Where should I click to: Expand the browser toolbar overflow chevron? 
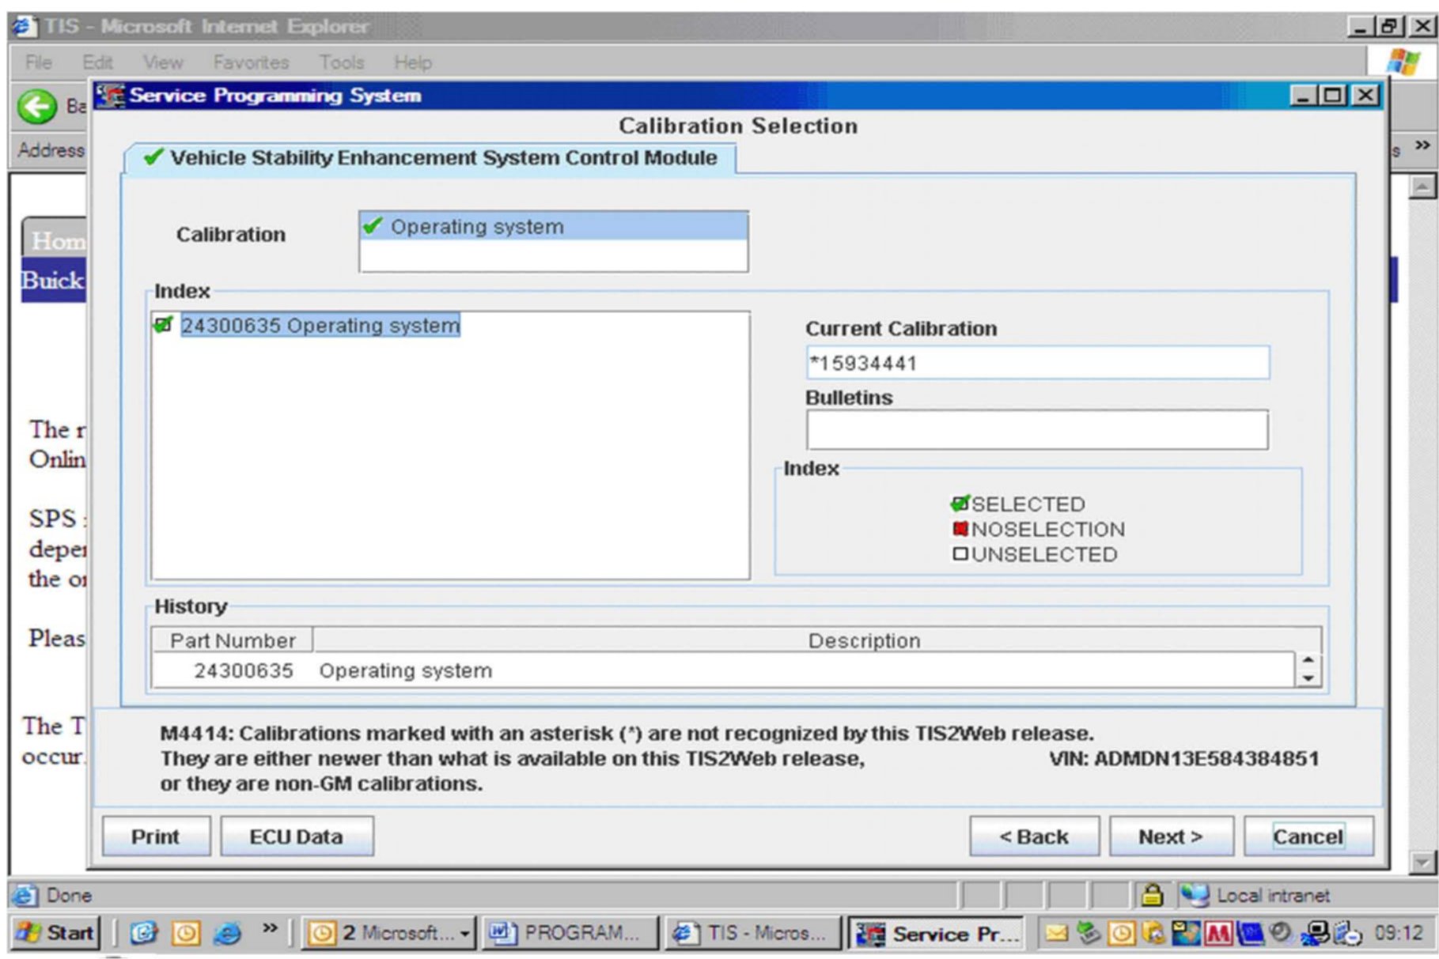(1422, 145)
